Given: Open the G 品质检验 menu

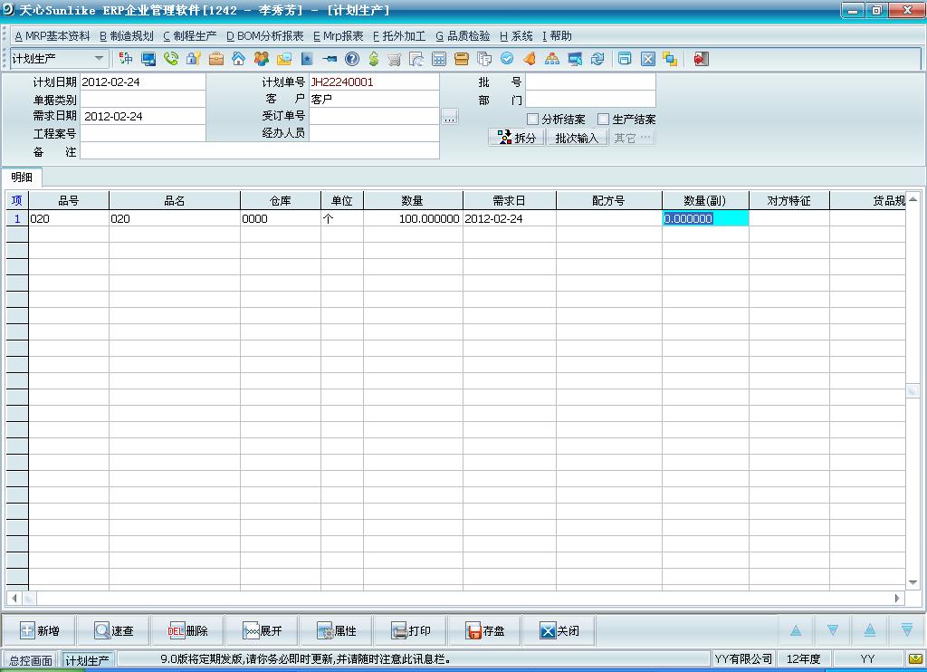Looking at the screenshot, I should 463,36.
